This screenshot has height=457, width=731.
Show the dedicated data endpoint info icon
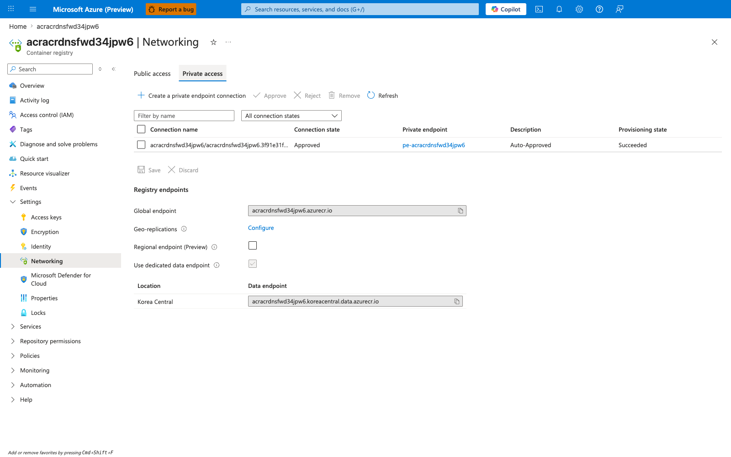pyautogui.click(x=217, y=265)
